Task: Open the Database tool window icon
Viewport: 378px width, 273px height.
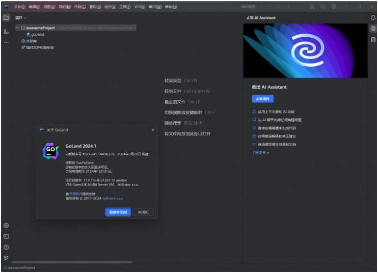Action: click(373, 40)
